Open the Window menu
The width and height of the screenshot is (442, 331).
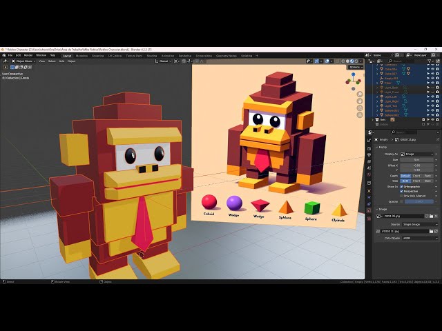[x=41, y=55]
